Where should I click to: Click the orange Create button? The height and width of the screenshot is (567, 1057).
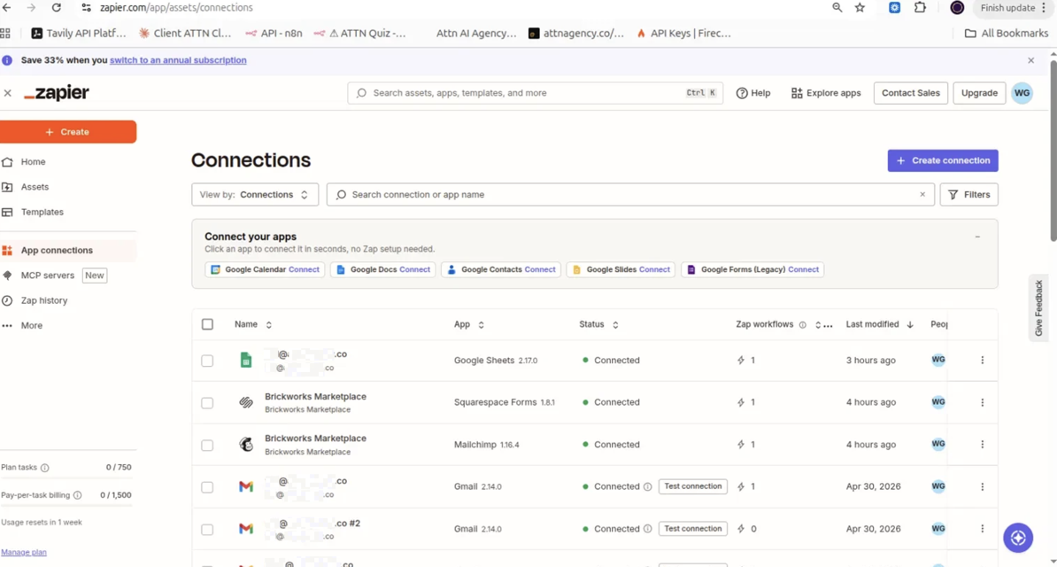[68, 132]
